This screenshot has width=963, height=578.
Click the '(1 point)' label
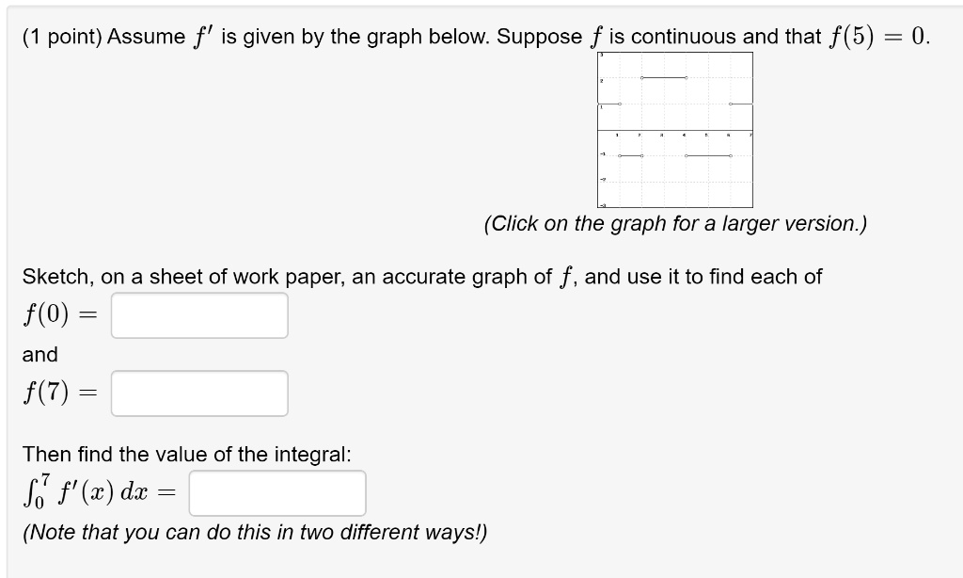[56, 36]
